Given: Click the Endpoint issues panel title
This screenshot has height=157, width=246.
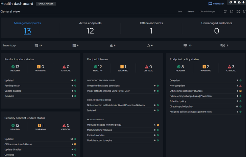Looking at the screenshot, I should (97, 59).
